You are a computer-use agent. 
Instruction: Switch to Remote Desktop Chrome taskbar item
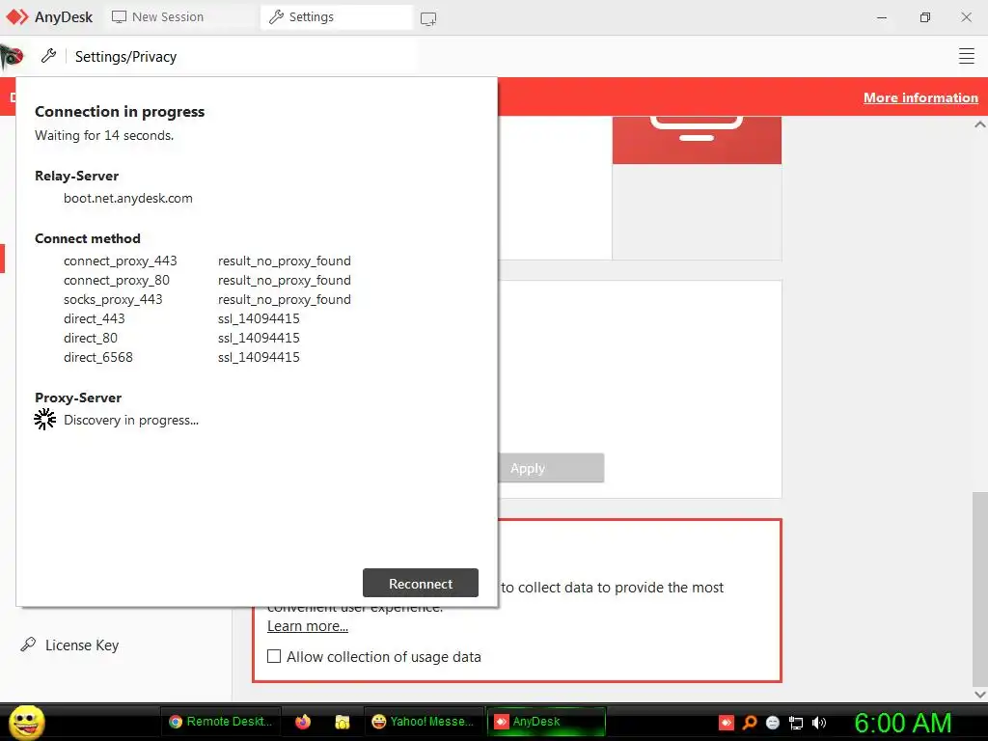[x=221, y=722]
